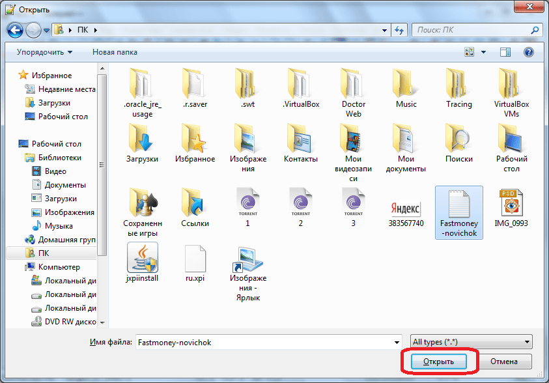Viewport: 549px width, 383px height.
Task: Click the ПК breadcrumb in address bar
Action: point(83,30)
